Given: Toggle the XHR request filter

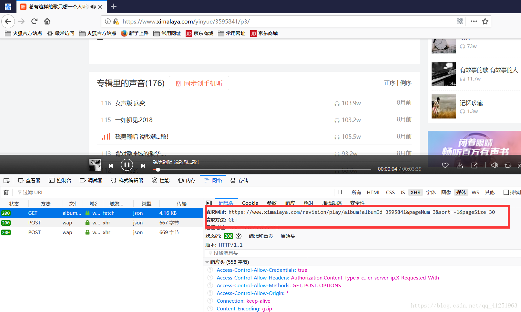Looking at the screenshot, I should point(415,192).
